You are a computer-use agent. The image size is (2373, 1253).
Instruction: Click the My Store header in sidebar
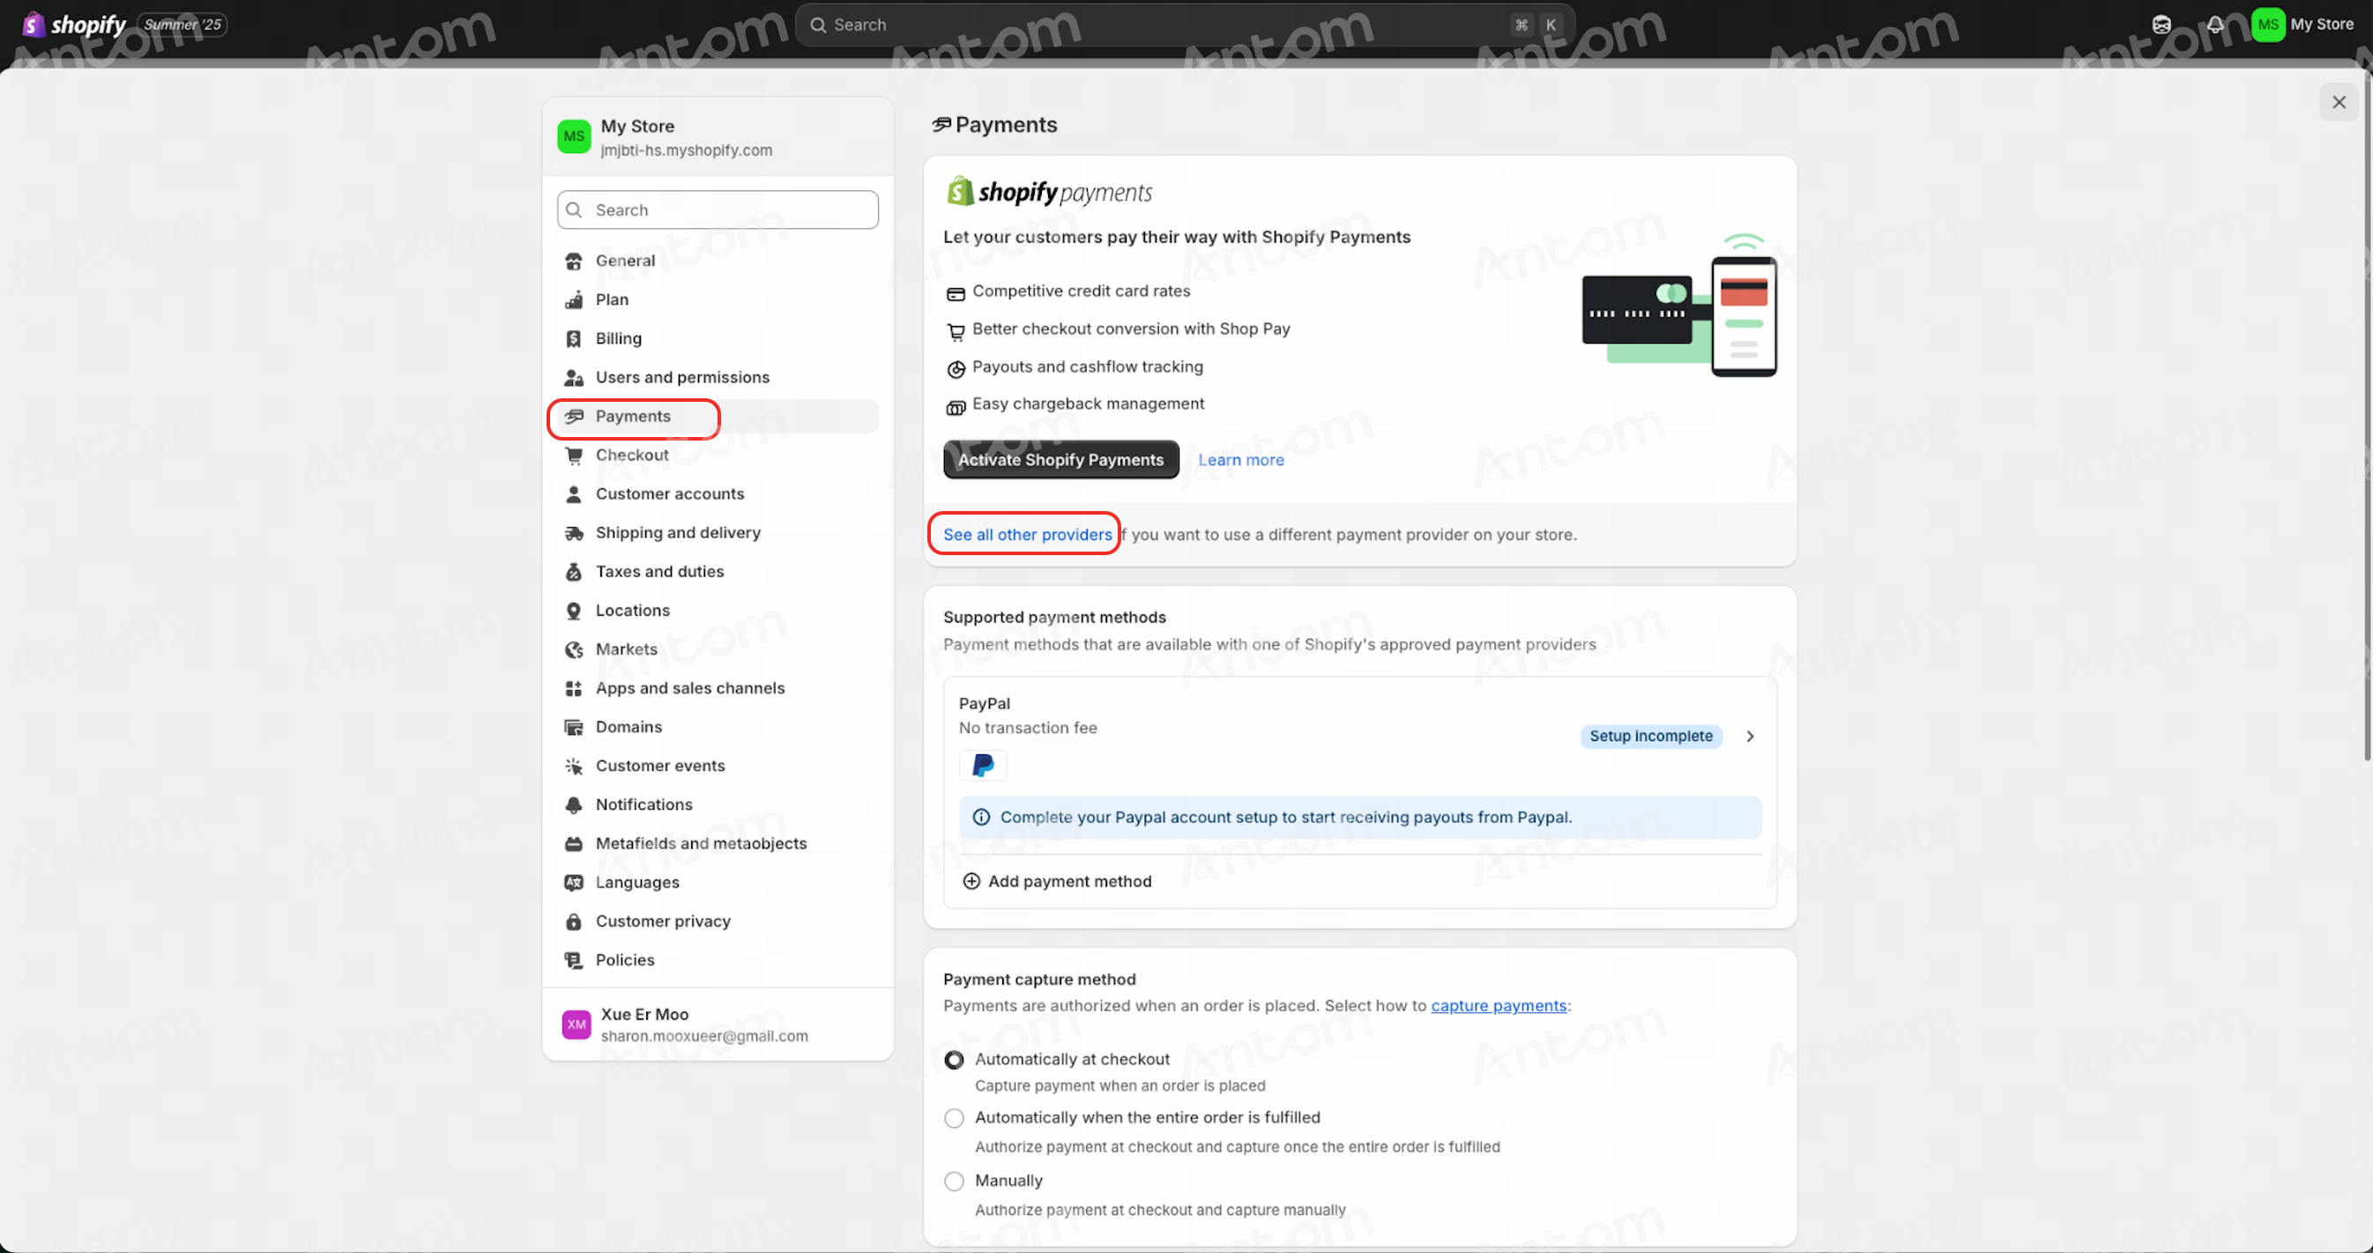click(718, 137)
